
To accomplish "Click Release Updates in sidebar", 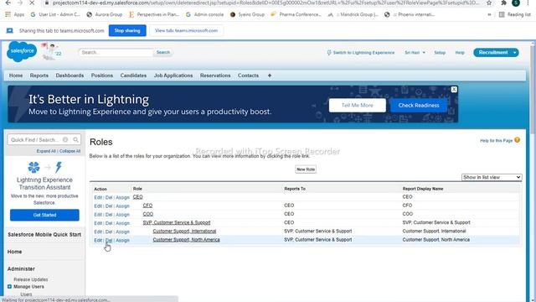I will click(31, 279).
